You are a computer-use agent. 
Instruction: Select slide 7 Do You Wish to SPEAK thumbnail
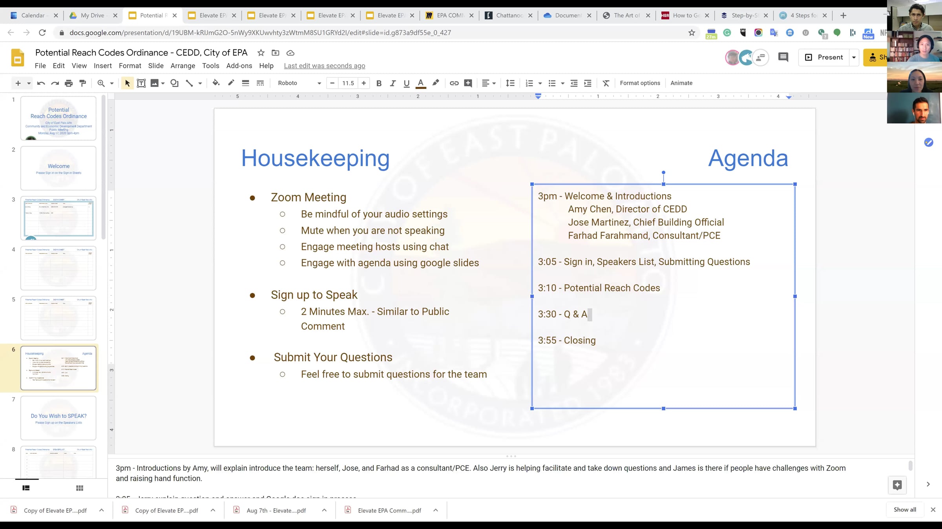pyautogui.click(x=58, y=418)
